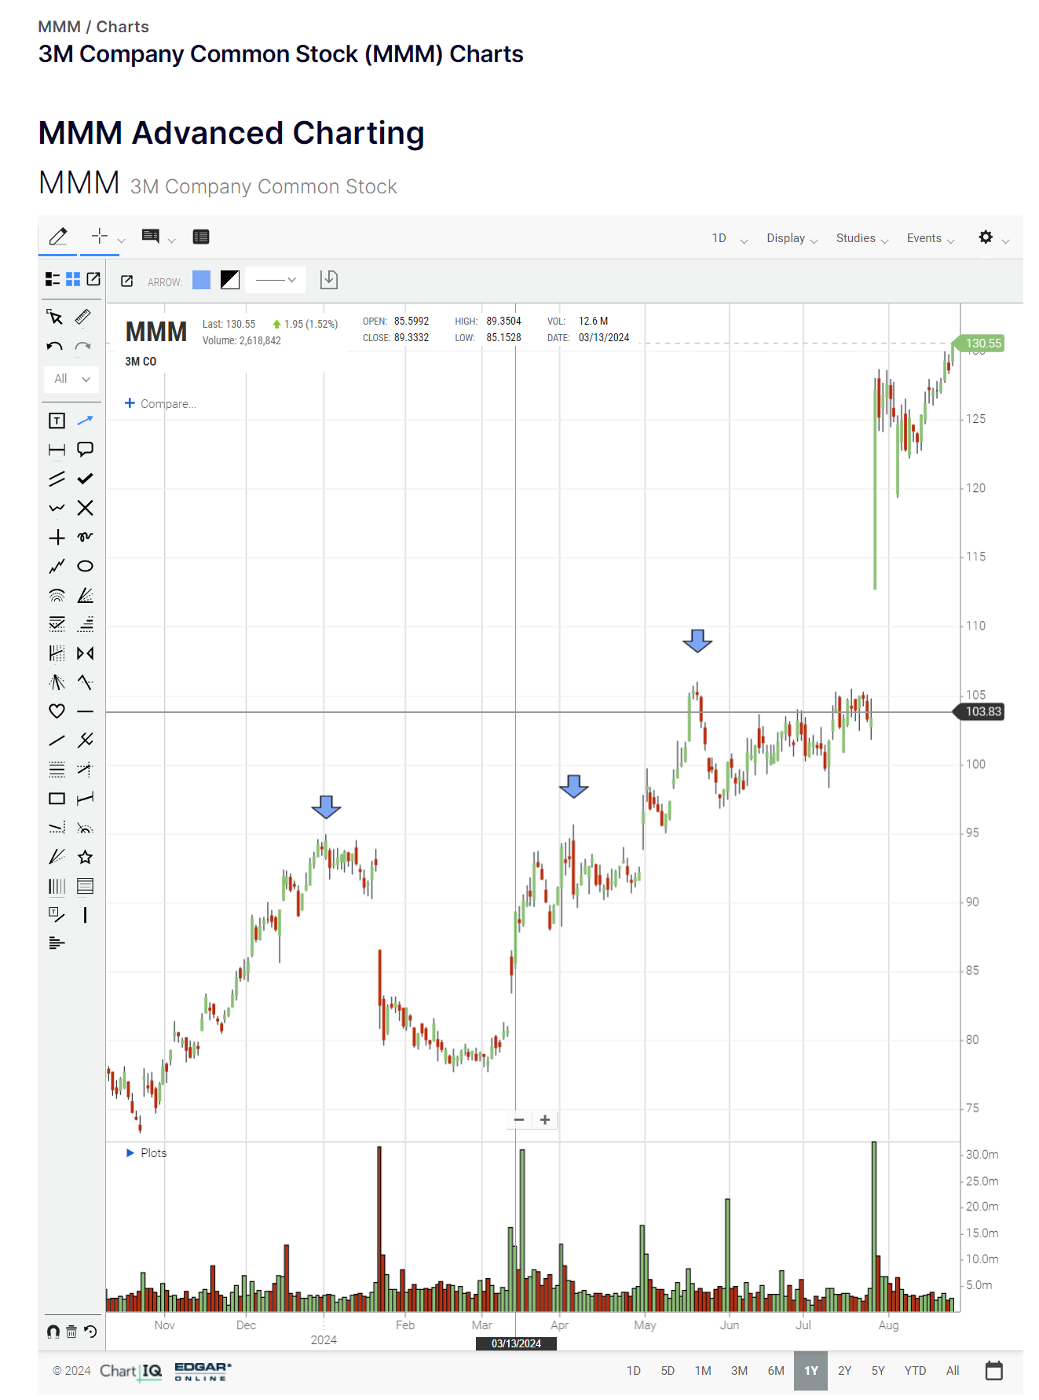1039x1400 pixels.
Task: Select the horizontal line tool
Action: 85,711
